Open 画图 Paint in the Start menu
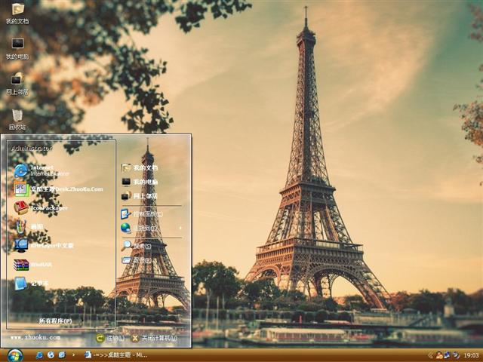 [x=29, y=227]
